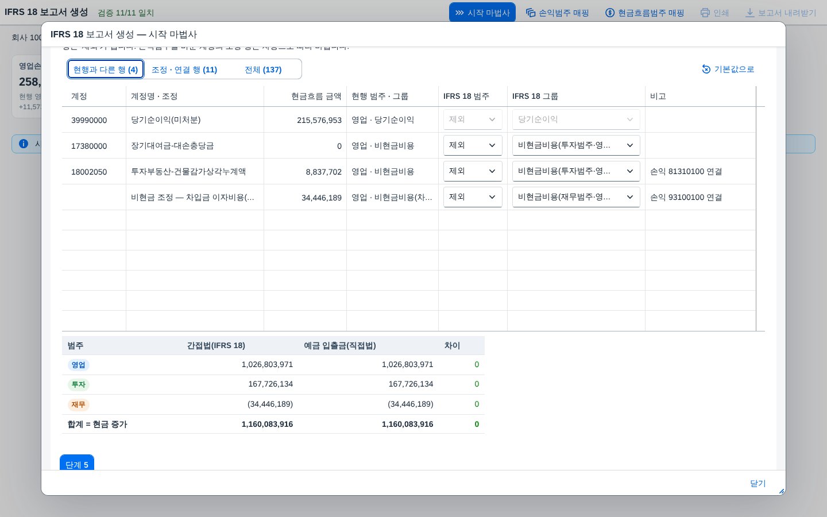Viewport: 827px width, 517px height.
Task: Show the 전체 (137) tab
Action: [263, 70]
